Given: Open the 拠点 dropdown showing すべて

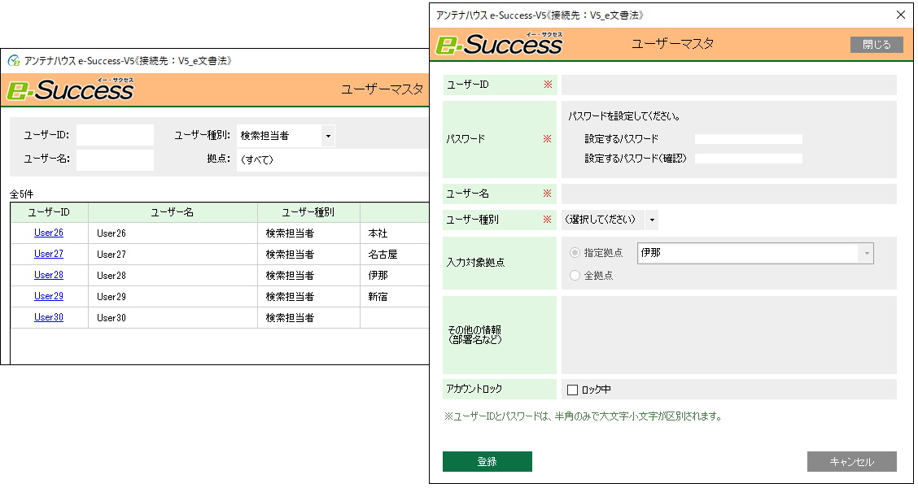Looking at the screenshot, I should [x=326, y=159].
